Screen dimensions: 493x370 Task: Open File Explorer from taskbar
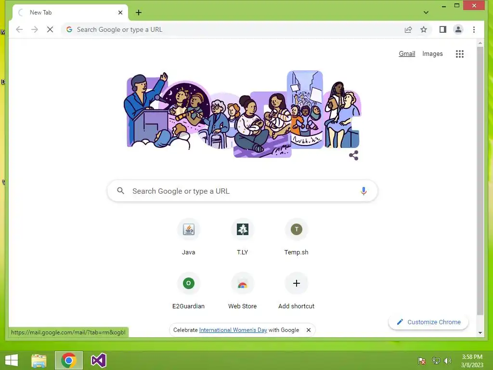tap(39, 360)
